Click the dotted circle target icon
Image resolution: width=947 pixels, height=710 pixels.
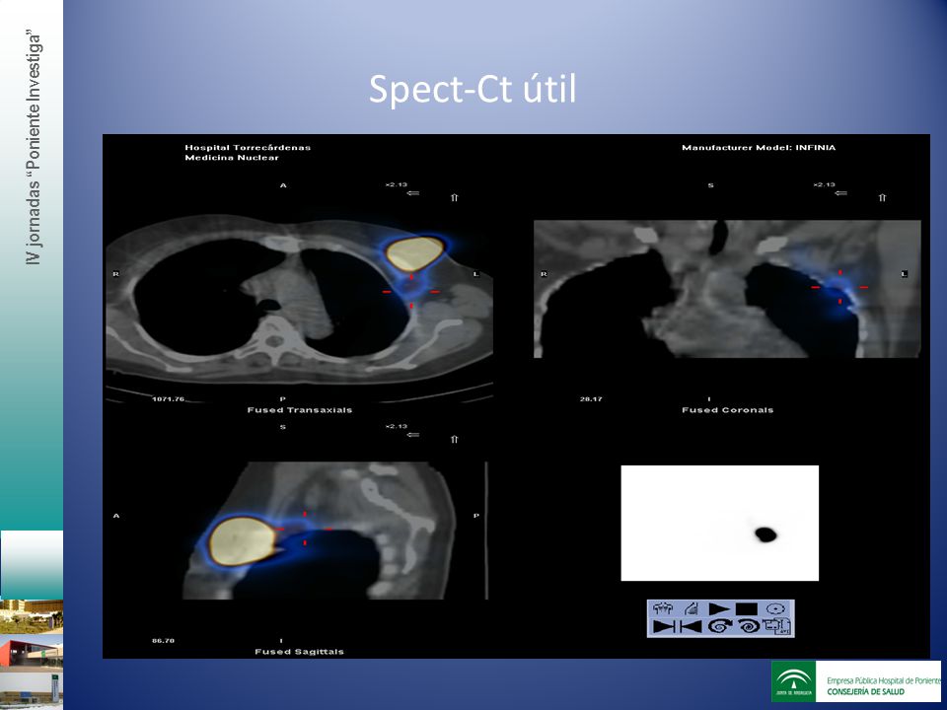pos(775,608)
